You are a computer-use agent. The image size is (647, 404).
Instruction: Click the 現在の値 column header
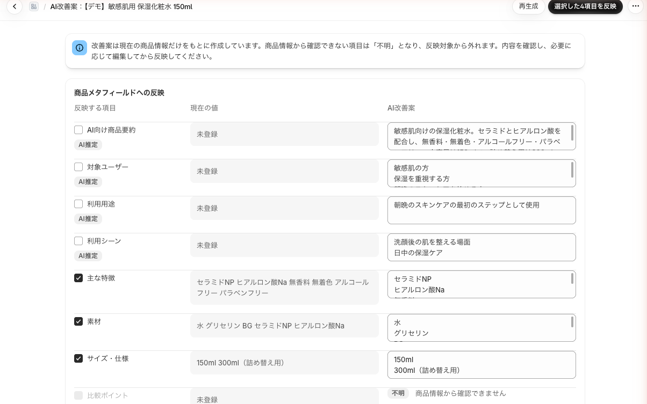(204, 108)
